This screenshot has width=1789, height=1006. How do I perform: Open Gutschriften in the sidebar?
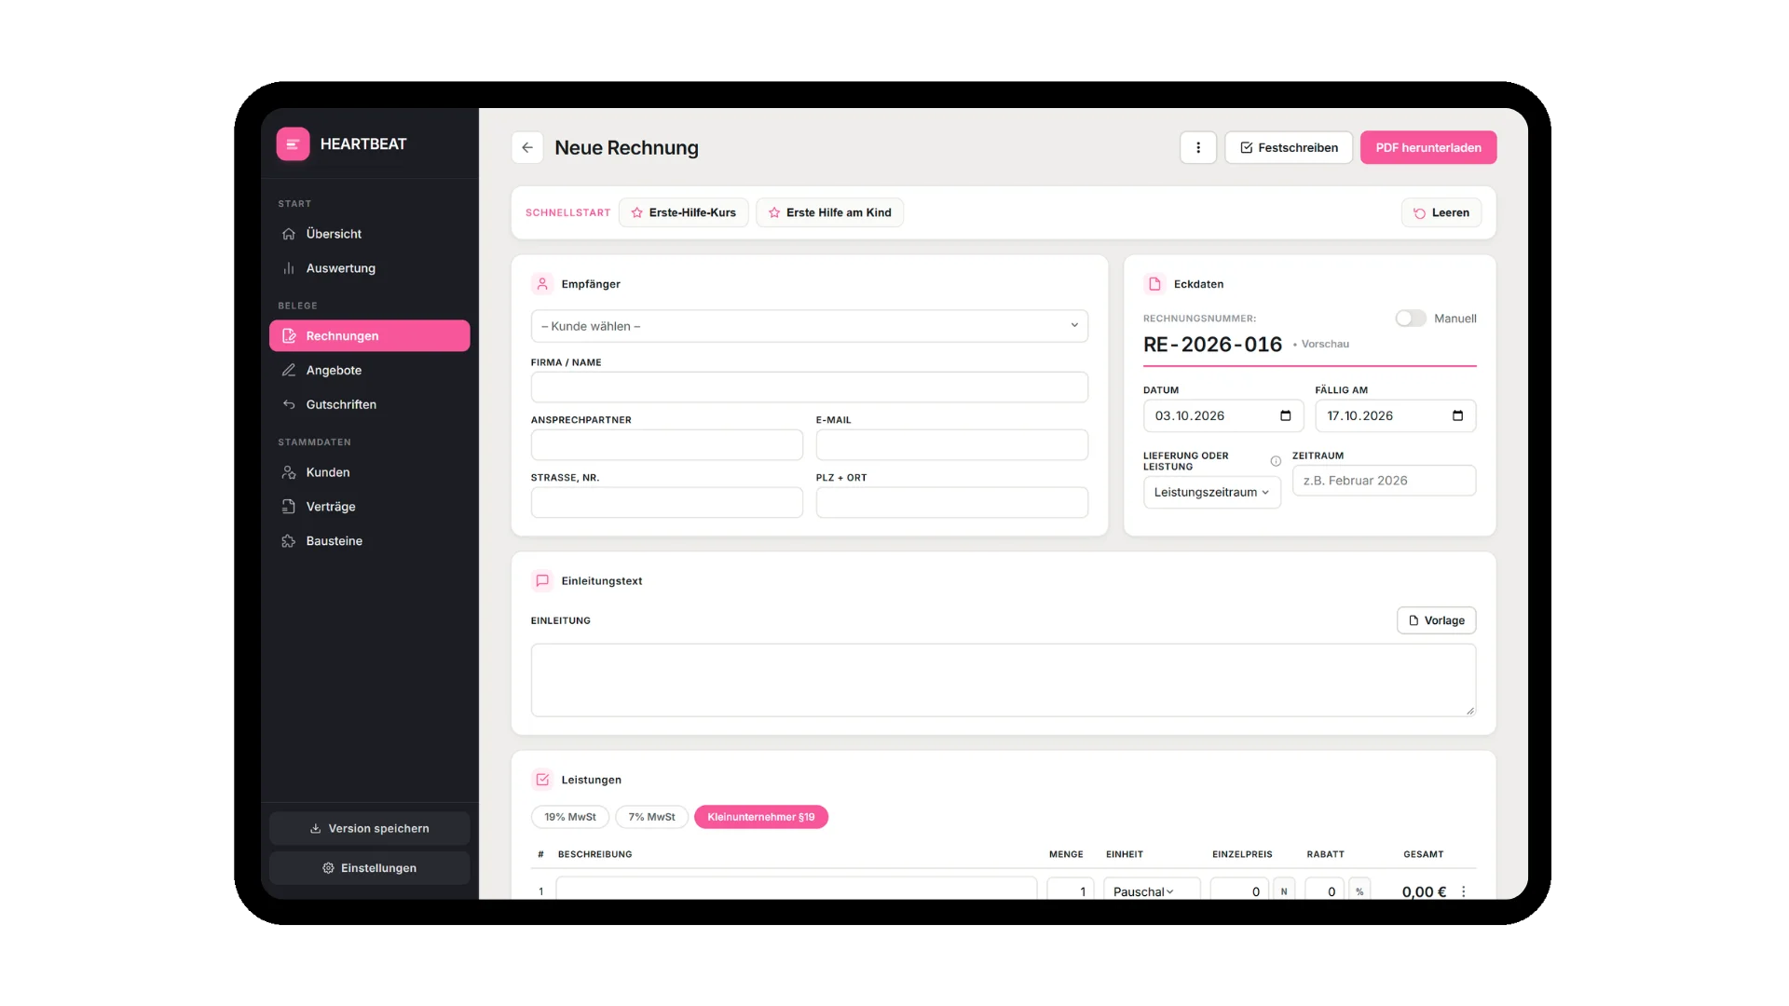point(369,404)
